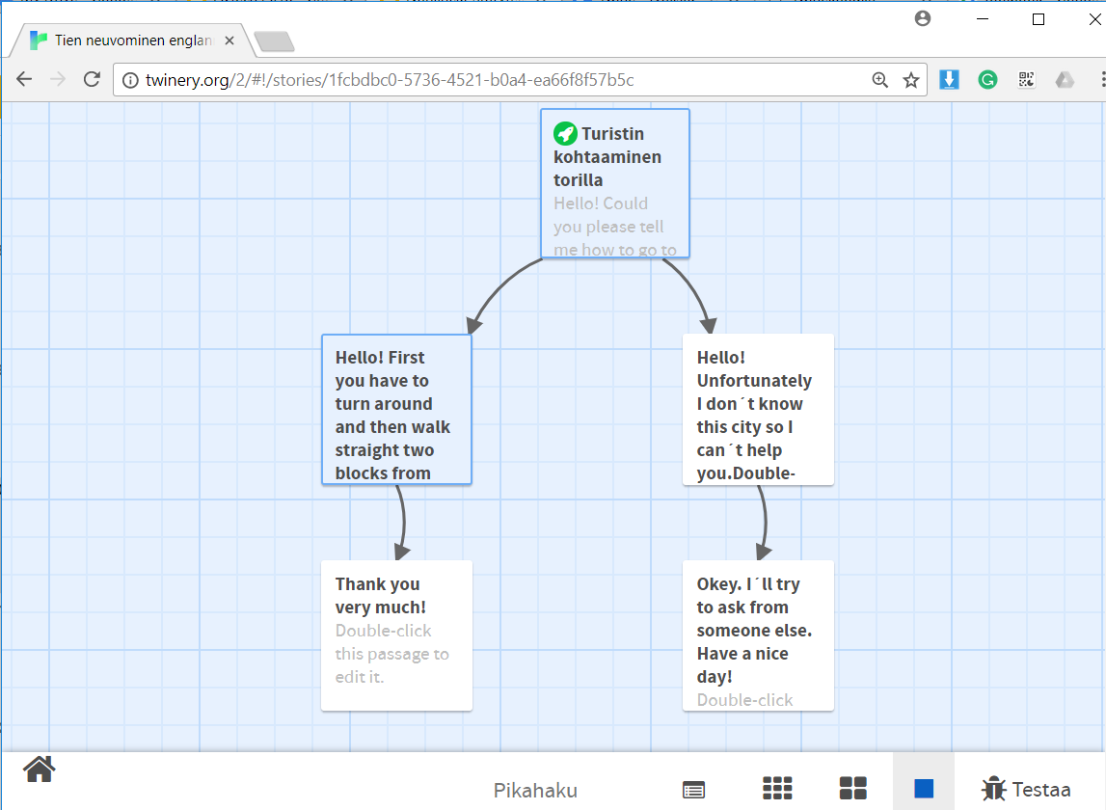Select the 'Thank you very much!' passage
The image size is (1106, 810).
[396, 635]
